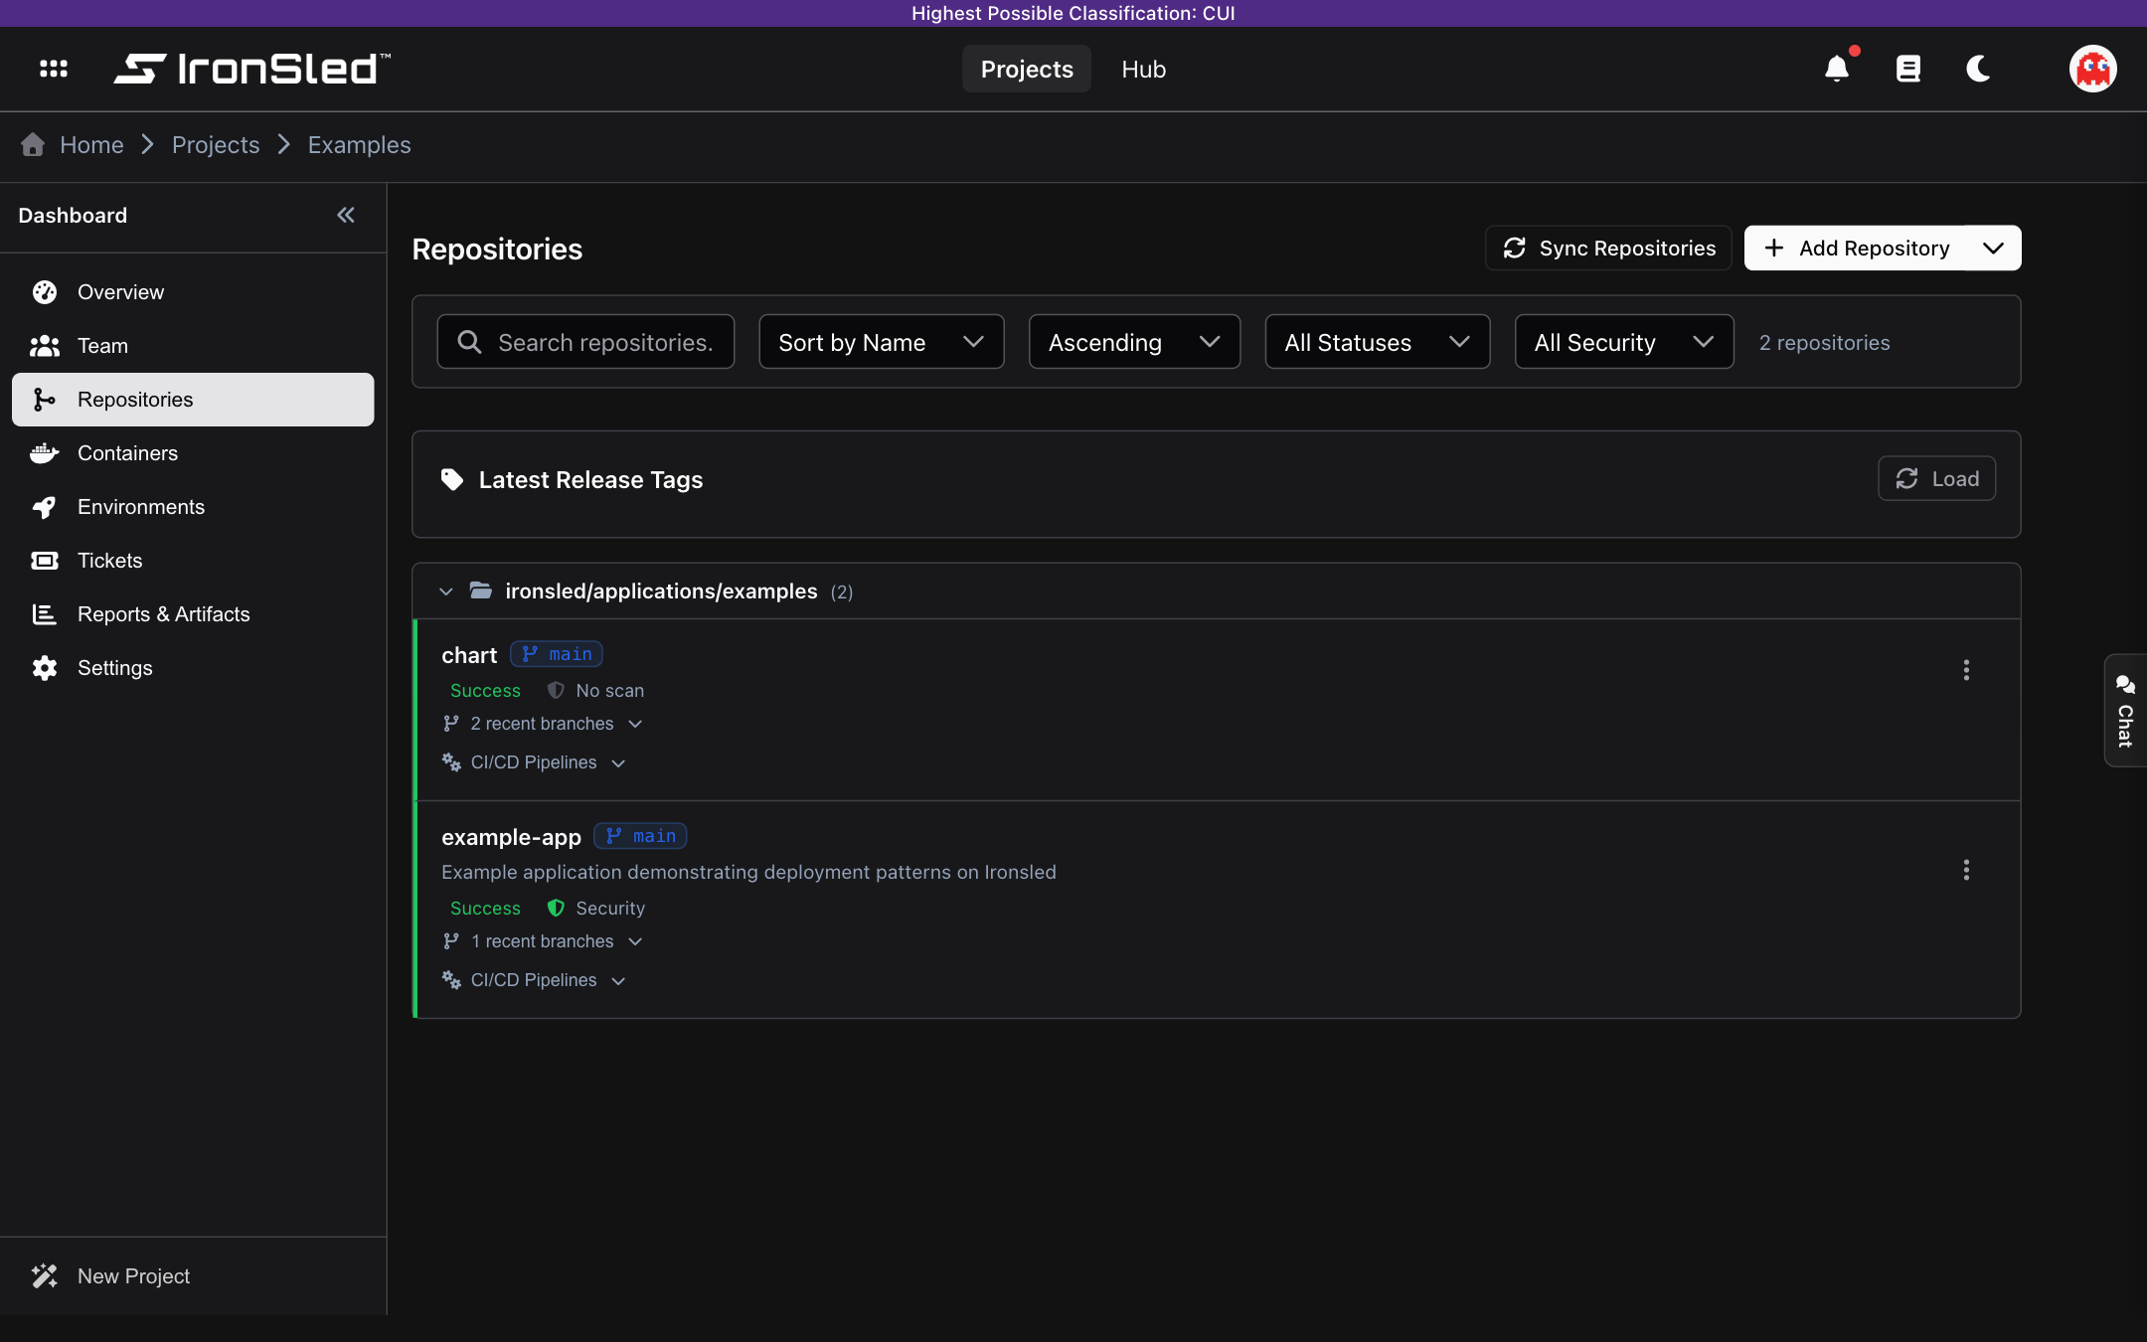Click the search magnifier icon

(469, 342)
